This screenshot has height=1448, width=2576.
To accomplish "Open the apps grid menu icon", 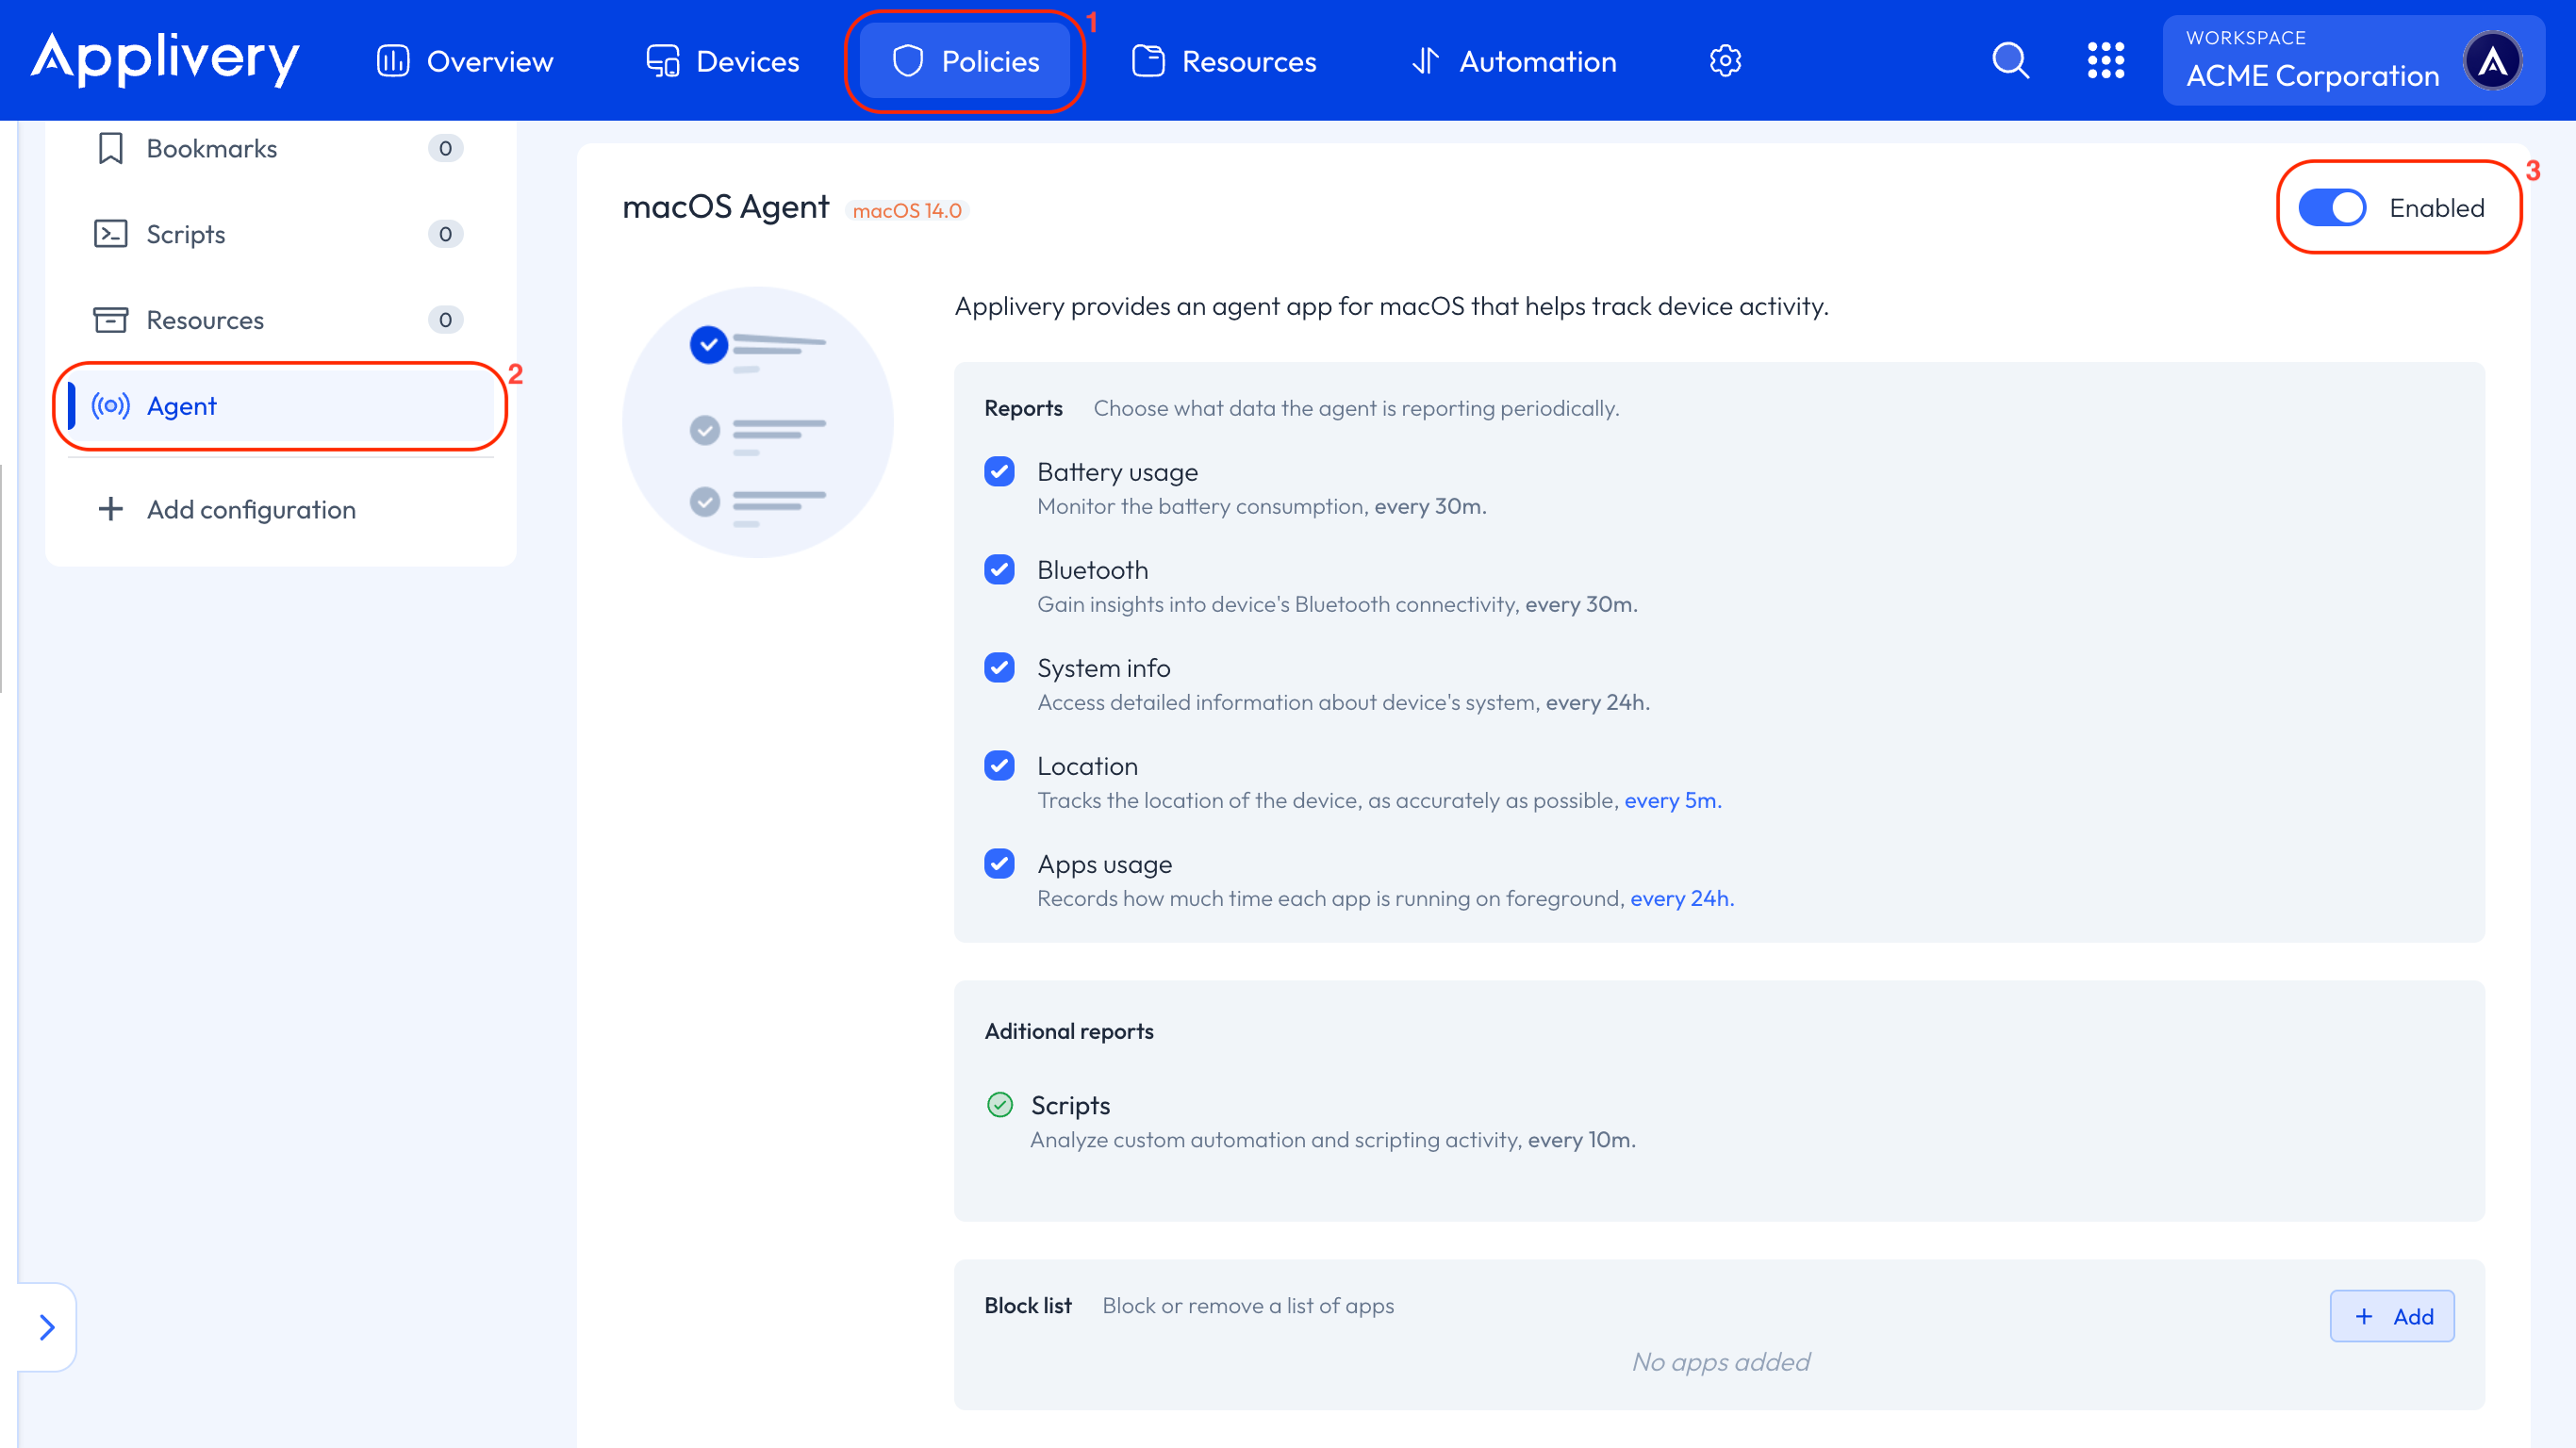I will pyautogui.click(x=2105, y=61).
